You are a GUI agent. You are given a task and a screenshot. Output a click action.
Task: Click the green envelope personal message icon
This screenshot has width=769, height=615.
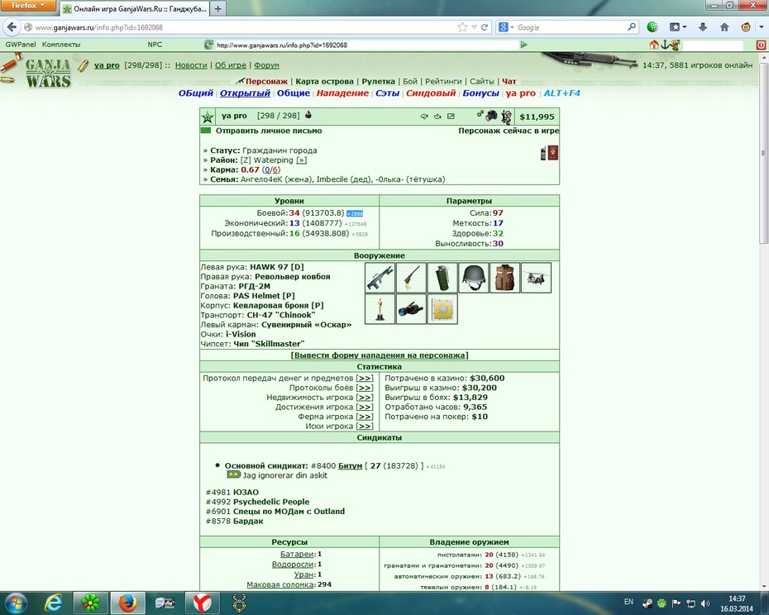206,131
